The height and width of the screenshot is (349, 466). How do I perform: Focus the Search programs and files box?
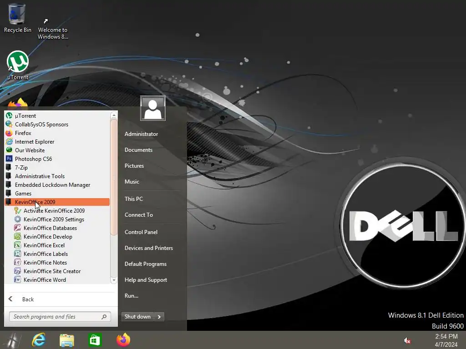coord(60,317)
